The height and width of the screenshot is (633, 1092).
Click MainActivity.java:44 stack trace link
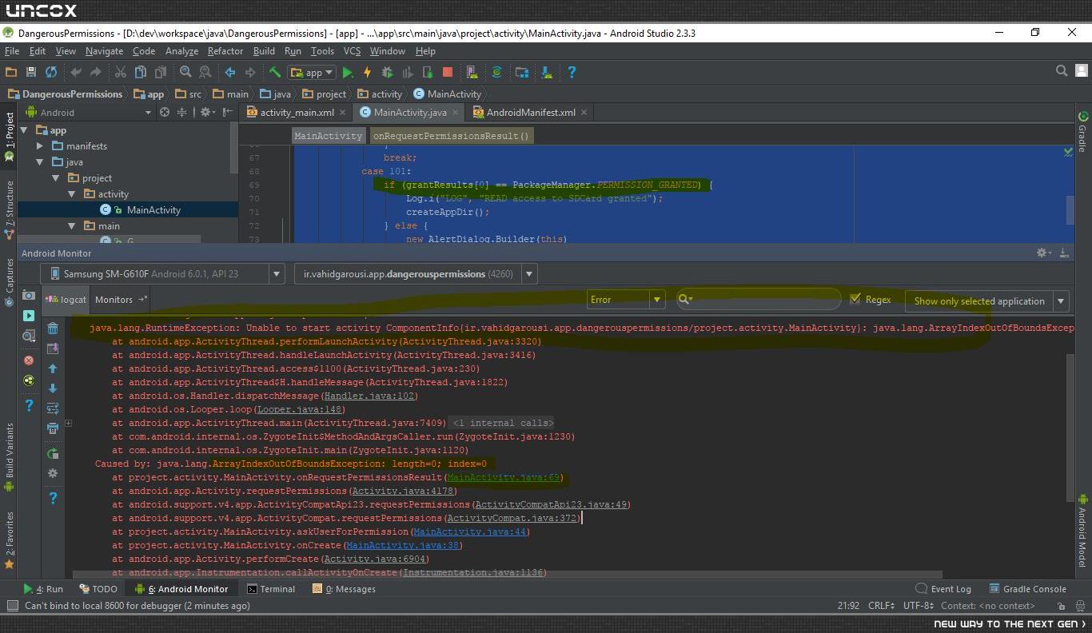pyautogui.click(x=470, y=531)
